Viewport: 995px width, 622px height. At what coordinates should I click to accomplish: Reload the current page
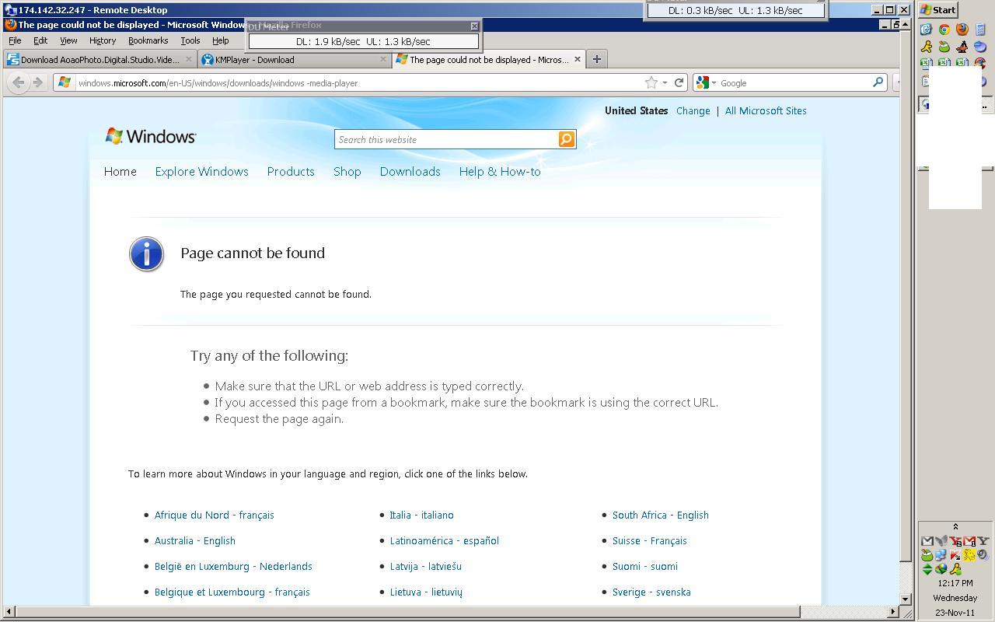click(679, 82)
